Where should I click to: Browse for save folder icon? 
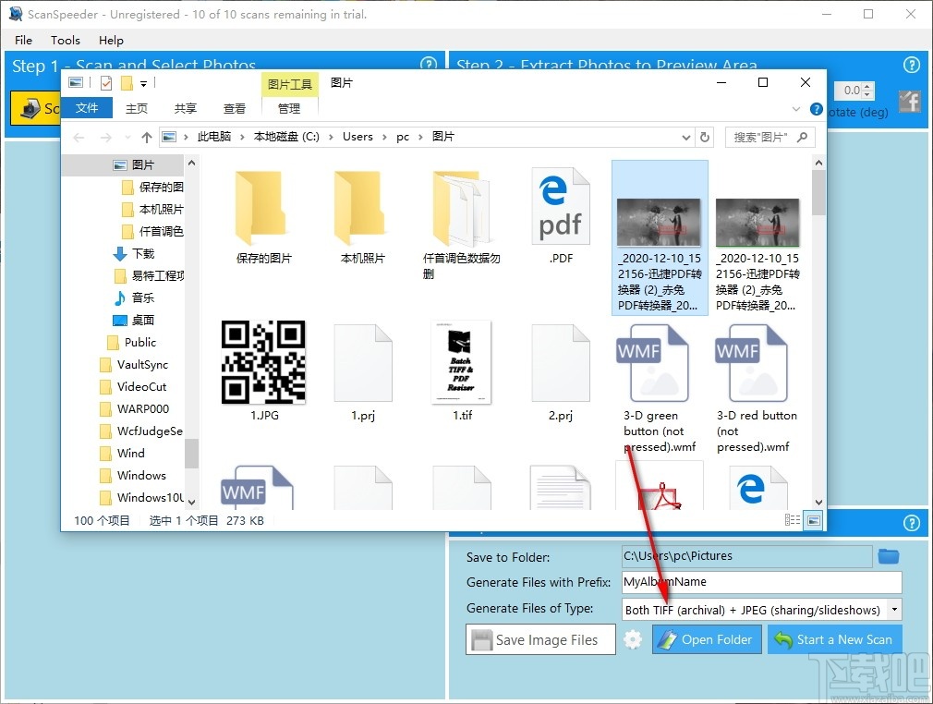pyautogui.click(x=889, y=557)
